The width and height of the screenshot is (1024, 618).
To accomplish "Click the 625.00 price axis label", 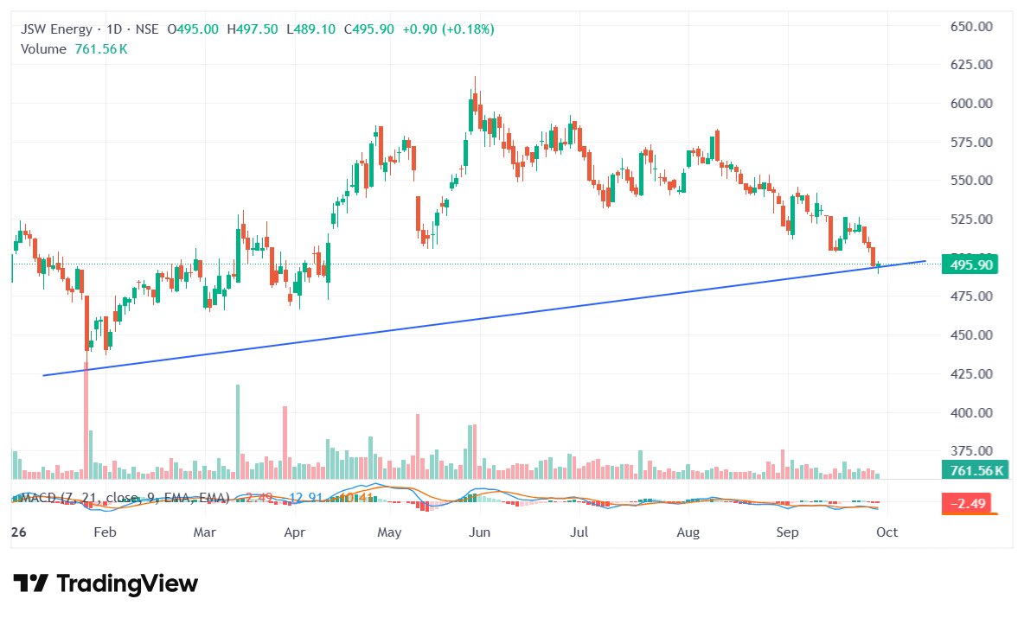I will pyautogui.click(x=971, y=65).
